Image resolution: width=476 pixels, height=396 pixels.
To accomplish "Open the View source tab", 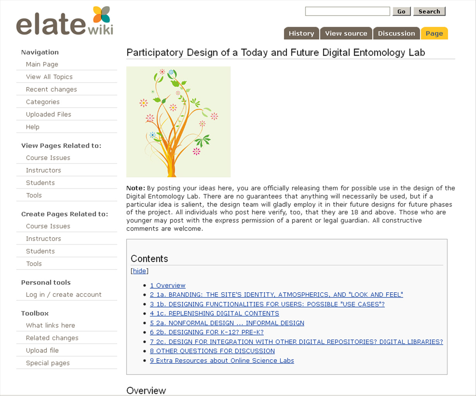I will click(x=346, y=33).
